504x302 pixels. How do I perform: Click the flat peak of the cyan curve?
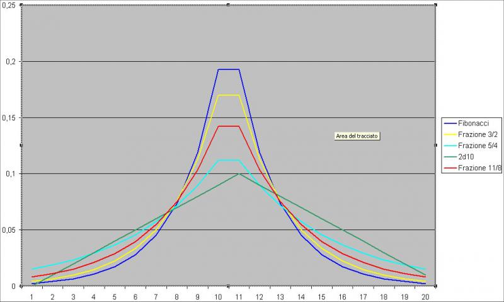click(x=228, y=160)
